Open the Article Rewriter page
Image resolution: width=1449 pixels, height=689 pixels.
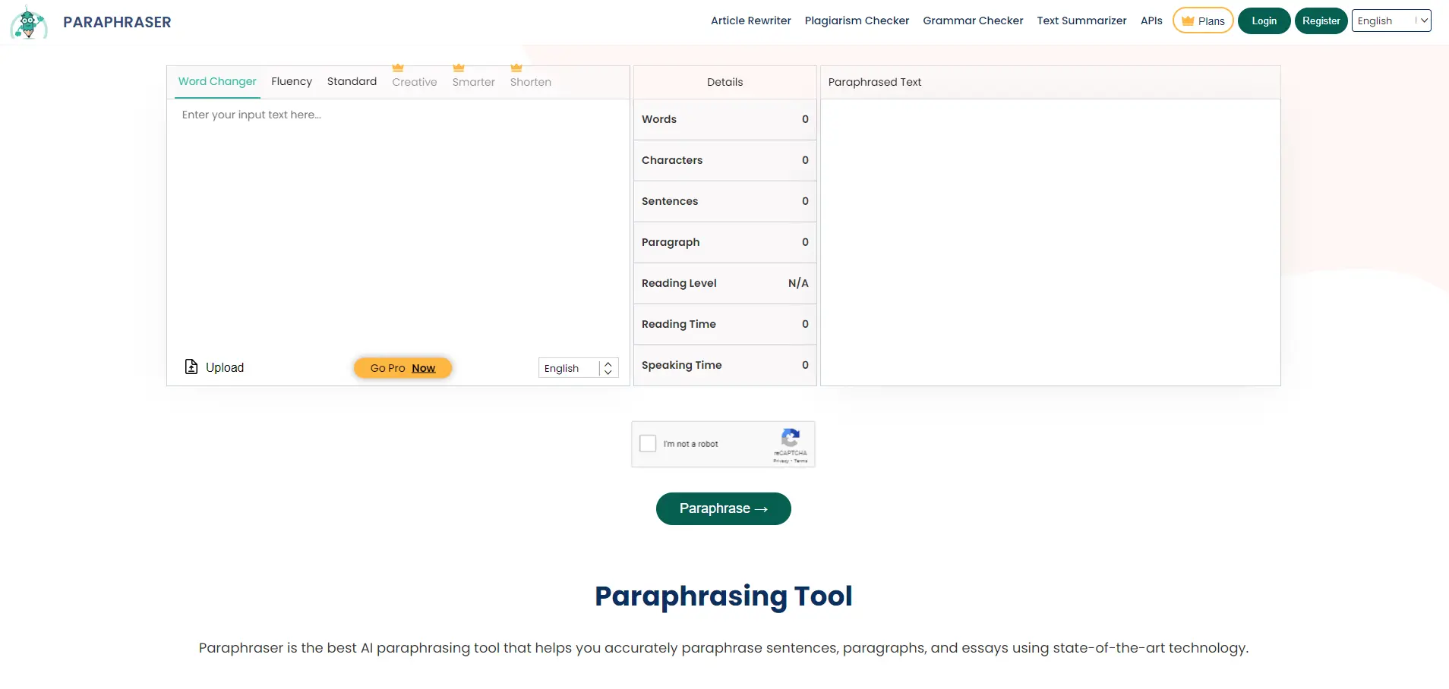pyautogui.click(x=751, y=20)
